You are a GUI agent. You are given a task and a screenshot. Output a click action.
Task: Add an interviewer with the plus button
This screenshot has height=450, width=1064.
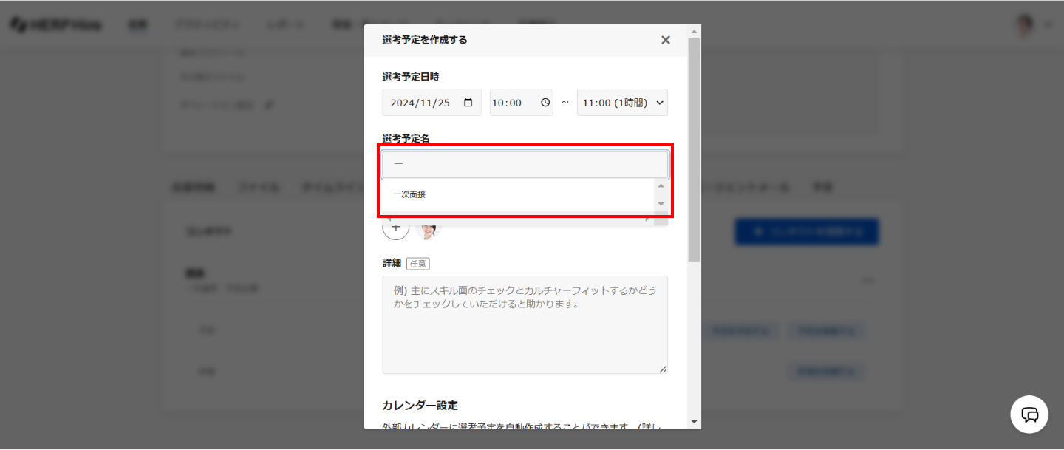[395, 228]
